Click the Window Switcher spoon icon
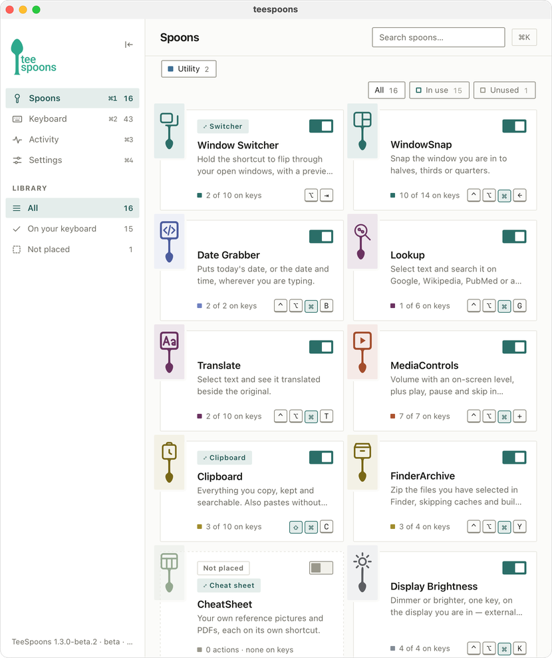Image resolution: width=552 pixels, height=658 pixels. pos(170,131)
